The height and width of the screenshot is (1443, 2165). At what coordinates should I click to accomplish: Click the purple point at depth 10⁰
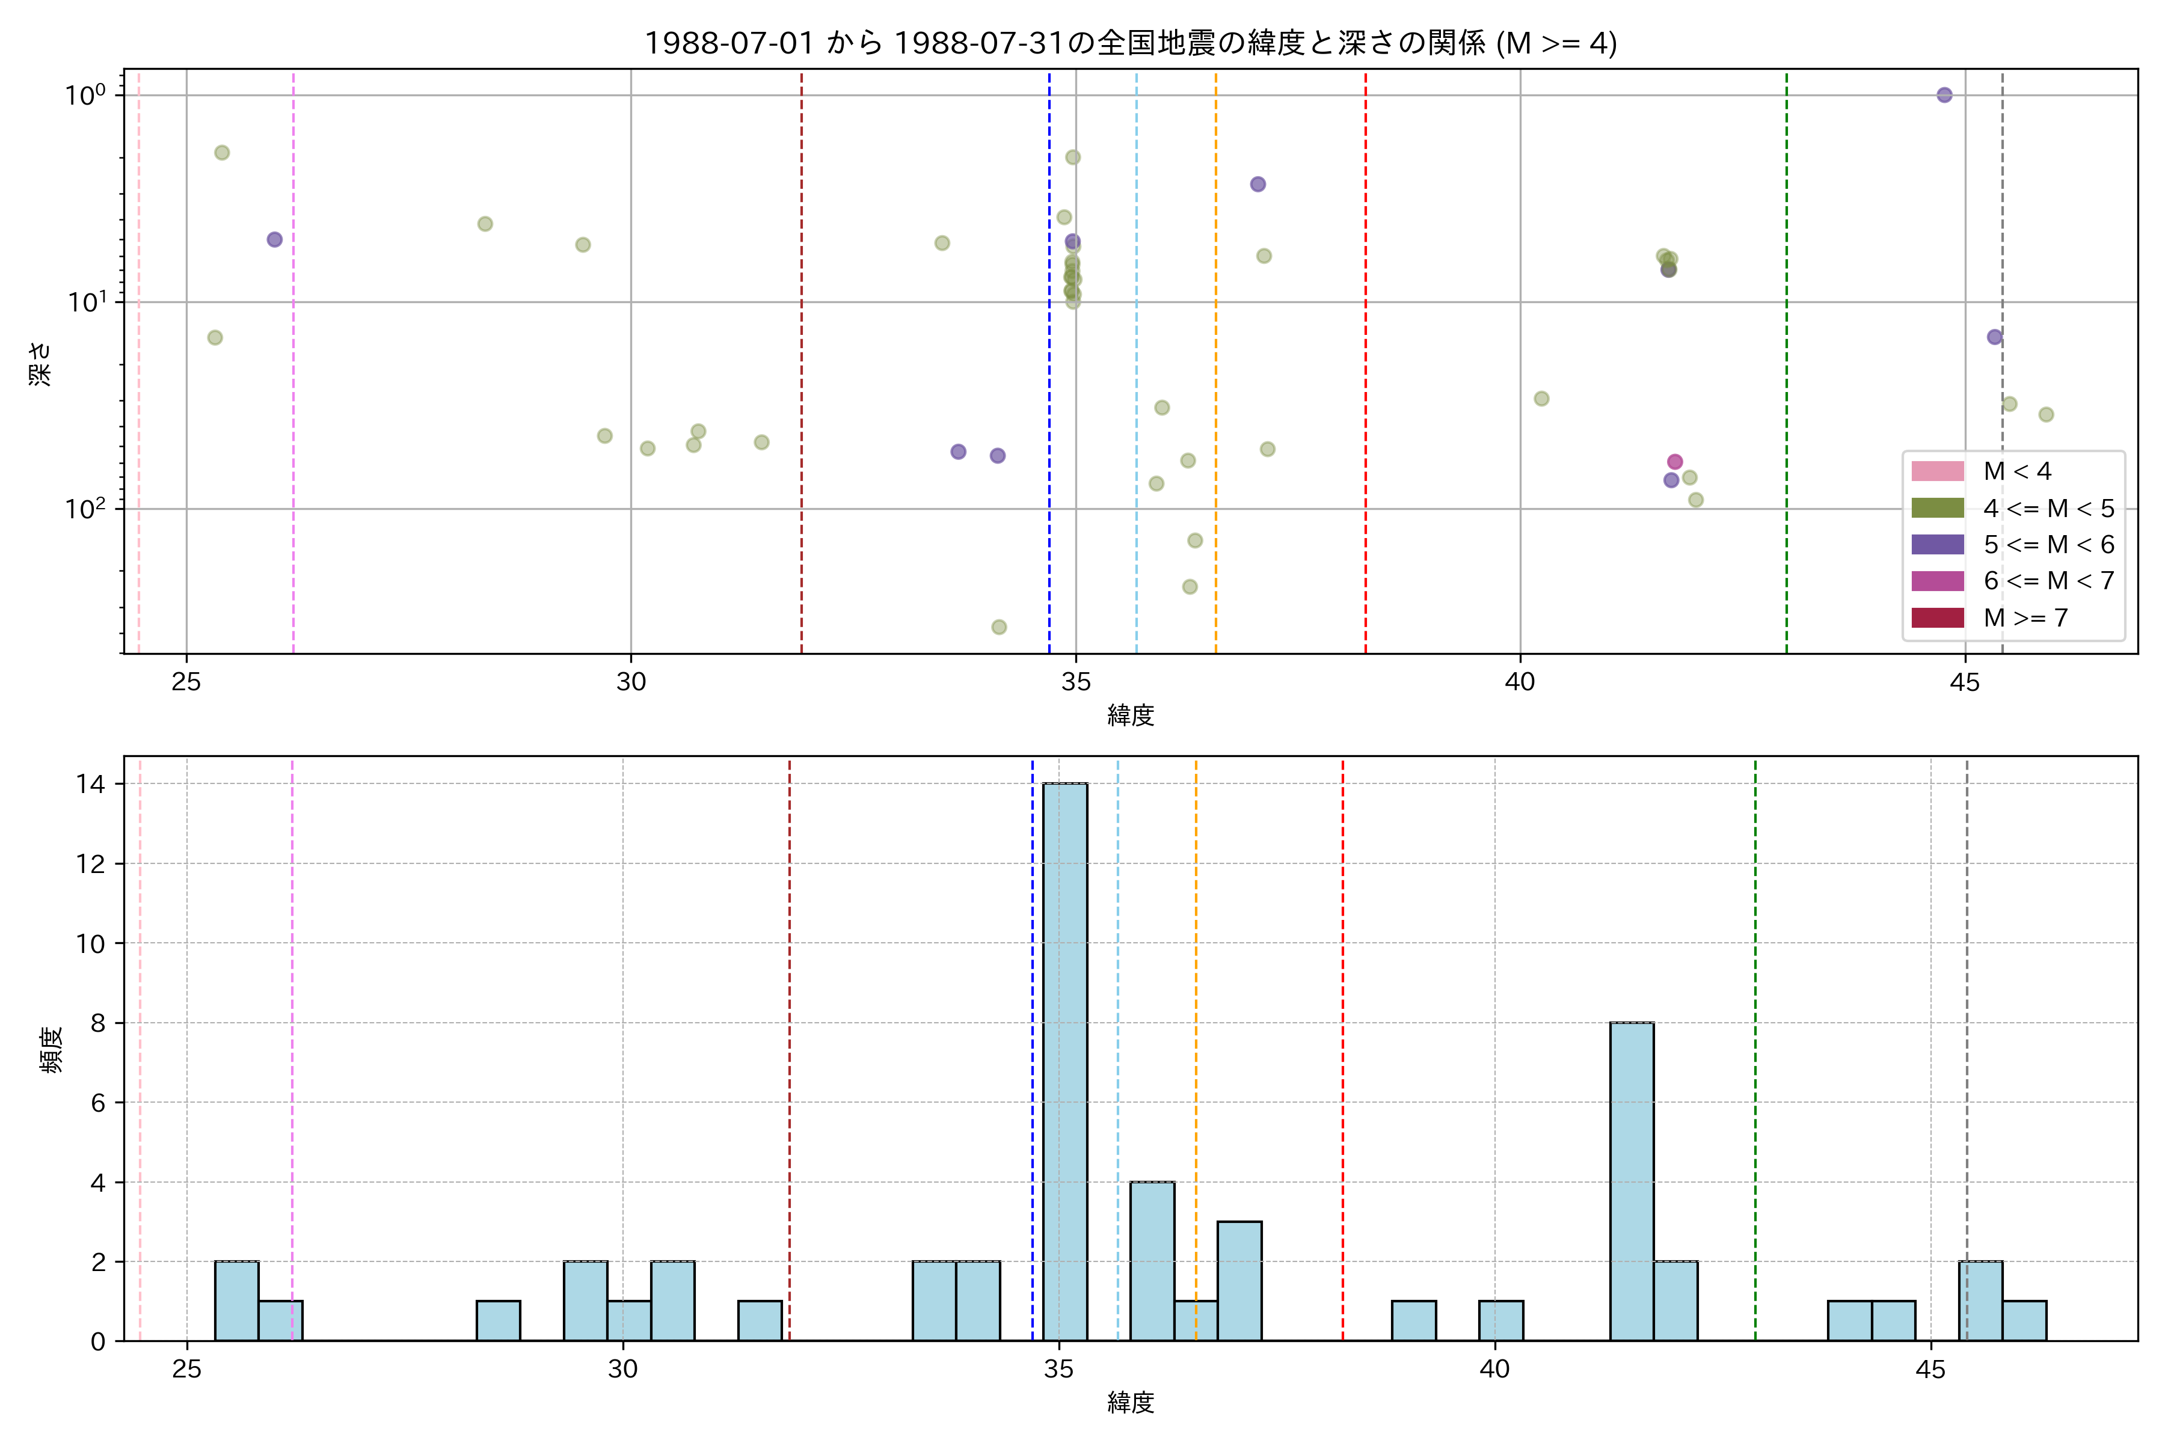(x=1944, y=95)
